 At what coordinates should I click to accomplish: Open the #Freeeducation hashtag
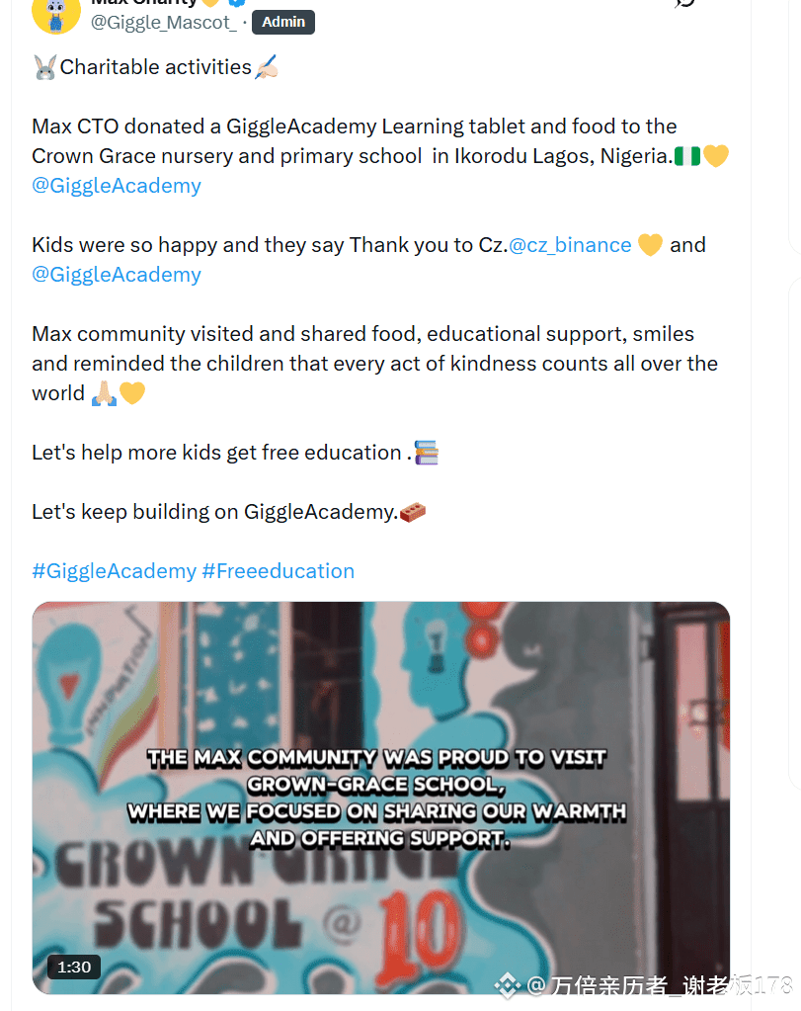(x=279, y=571)
